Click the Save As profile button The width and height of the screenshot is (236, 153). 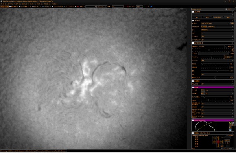(218, 17)
